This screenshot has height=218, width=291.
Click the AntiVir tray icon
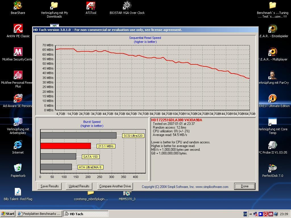click(266, 214)
